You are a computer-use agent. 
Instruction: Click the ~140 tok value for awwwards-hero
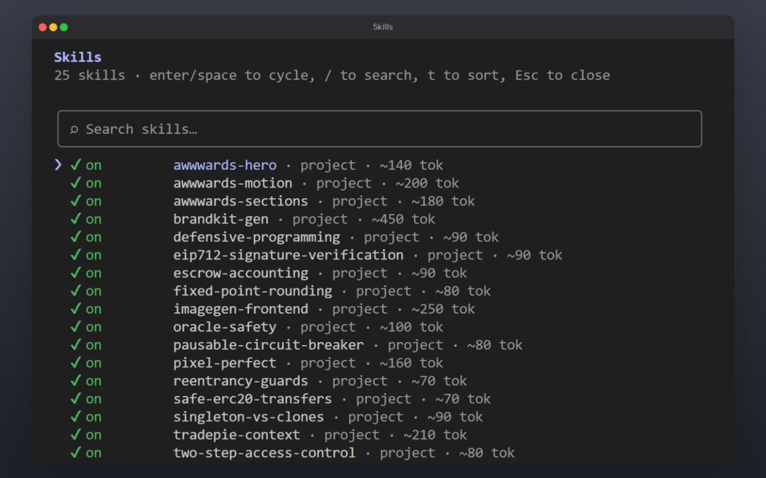[411, 165]
